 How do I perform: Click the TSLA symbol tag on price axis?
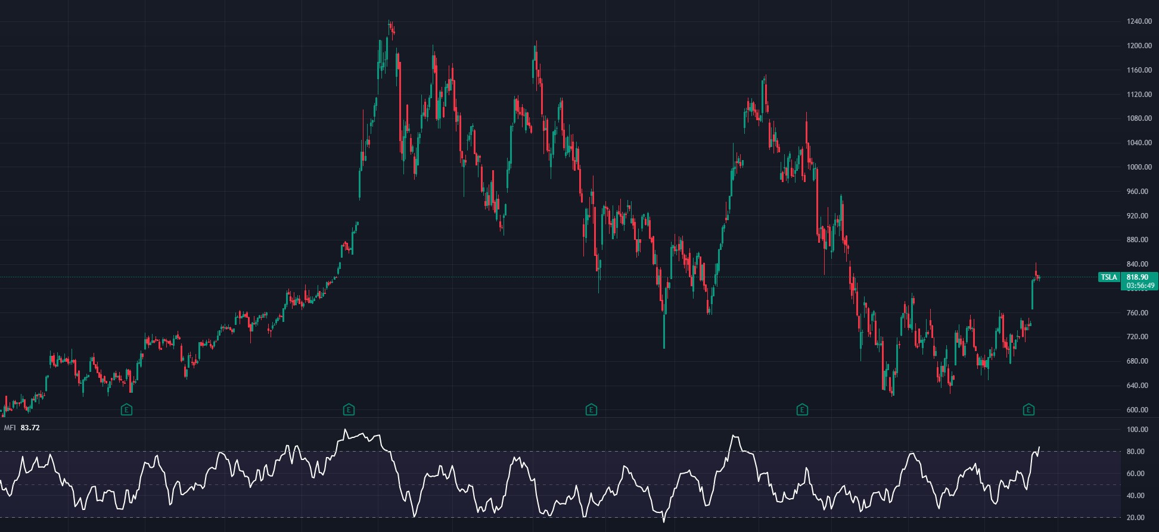(1108, 277)
